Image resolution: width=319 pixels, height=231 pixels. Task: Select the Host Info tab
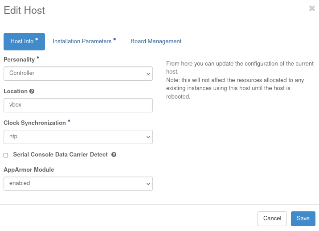[x=24, y=41]
